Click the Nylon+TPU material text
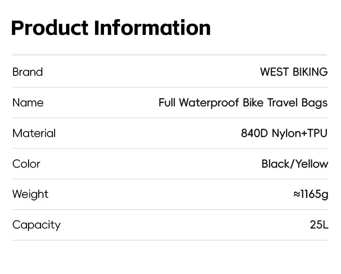Viewport: 341px width, 274px height. point(300,133)
